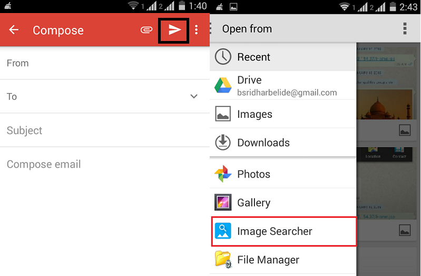Viewport: 421px width, 276px height.
Task: Click the Open from title
Action: [247, 29]
